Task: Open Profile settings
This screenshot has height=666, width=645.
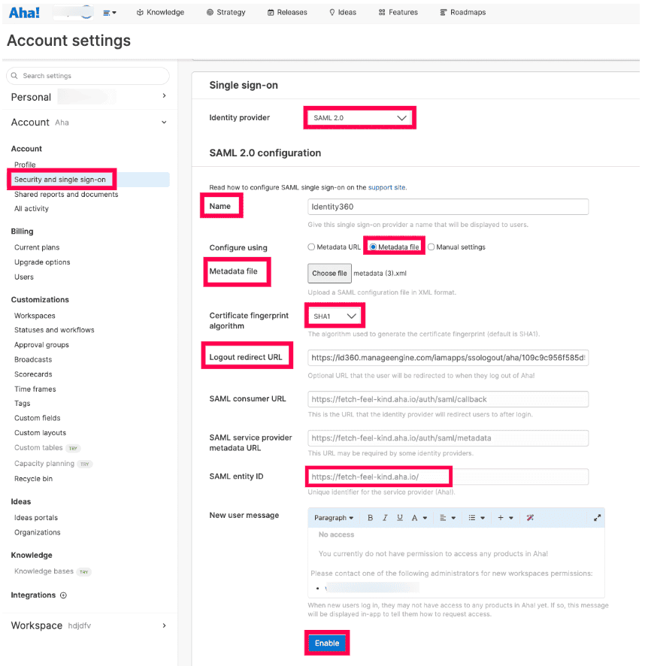Action: click(x=25, y=165)
